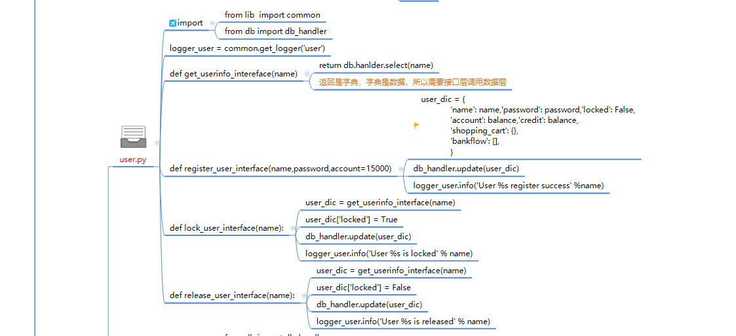Screen dimensions: 736x336
Task: Select the logger_user = common.get_logger('user') node
Action: click(x=247, y=48)
